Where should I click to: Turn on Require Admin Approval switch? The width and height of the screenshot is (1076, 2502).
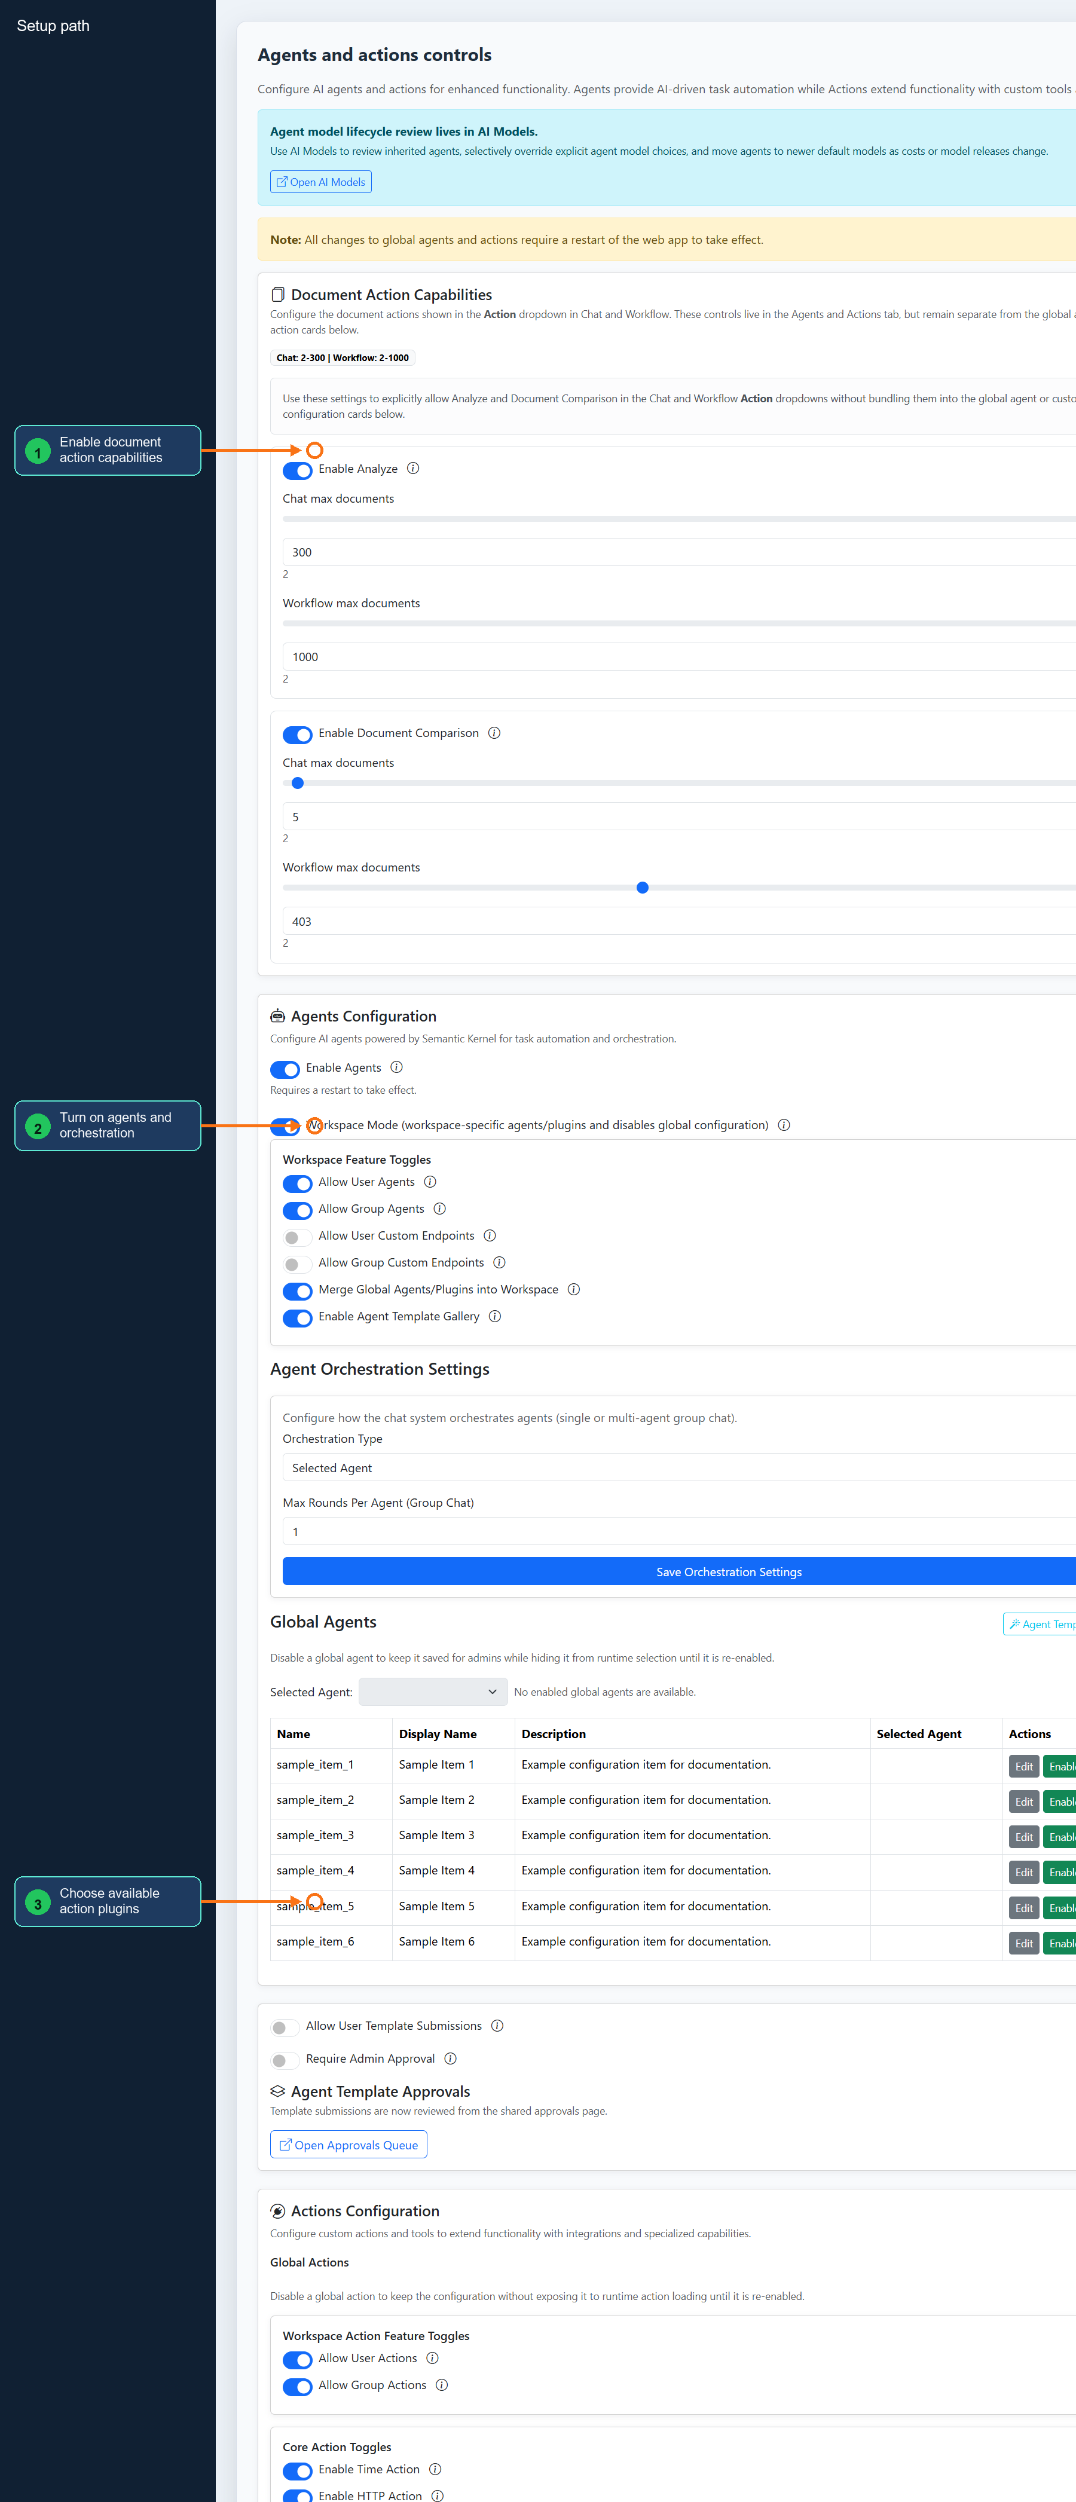[285, 2060]
